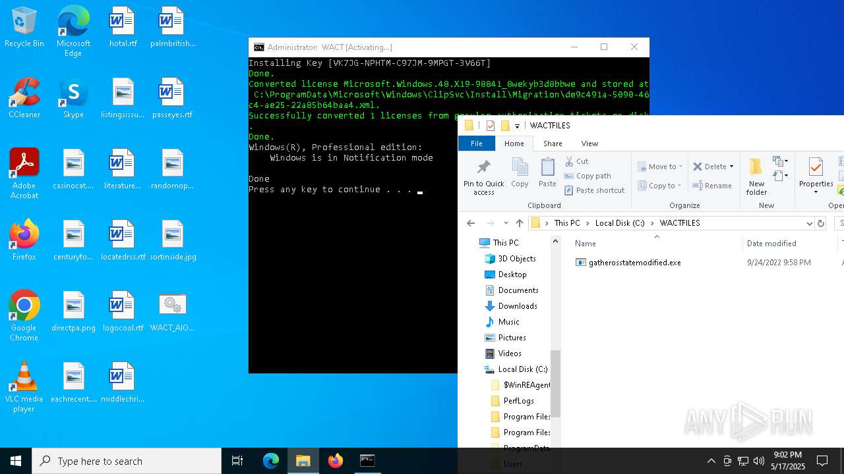Select the CCleaner desktop shortcut
844x474 pixels.
click(x=24, y=99)
